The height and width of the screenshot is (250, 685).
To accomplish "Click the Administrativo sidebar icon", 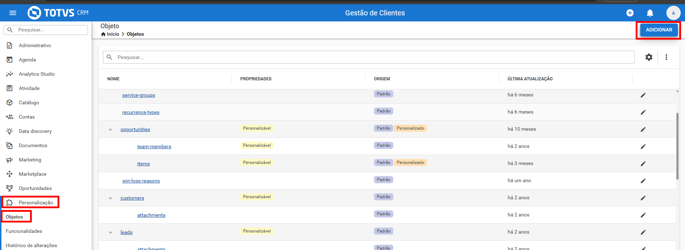I will tap(10, 45).
